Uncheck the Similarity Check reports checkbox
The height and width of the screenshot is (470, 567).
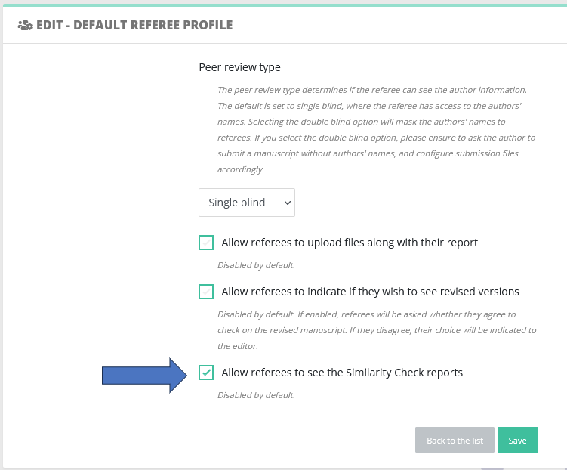tap(206, 373)
